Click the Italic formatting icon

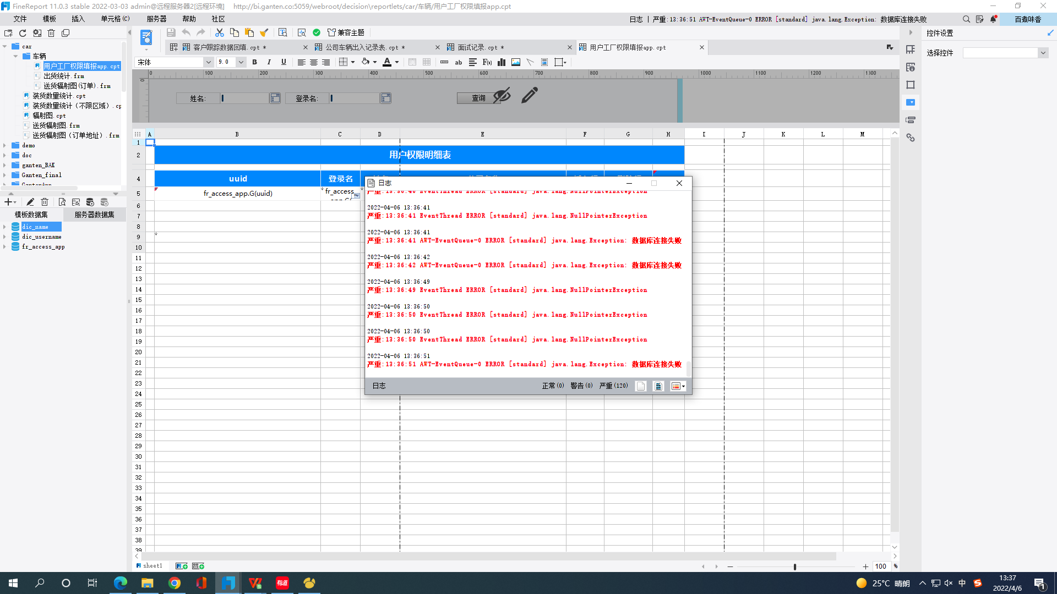point(269,62)
